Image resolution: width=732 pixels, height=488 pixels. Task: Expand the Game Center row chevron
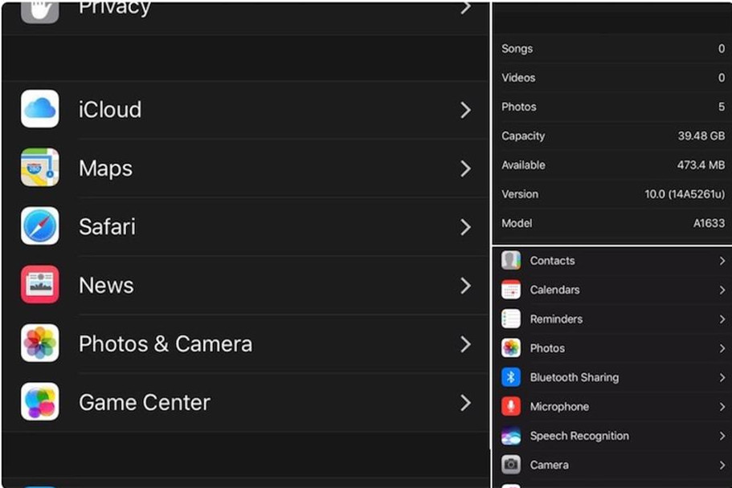point(465,403)
